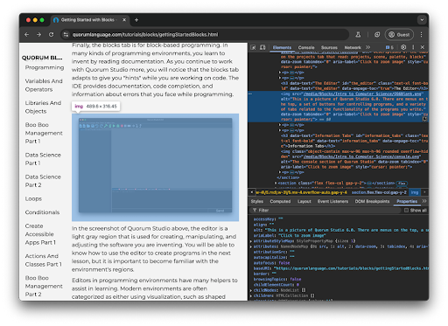Open the Libraries And Objects lesson link
The height and width of the screenshot is (326, 448).
point(43,108)
